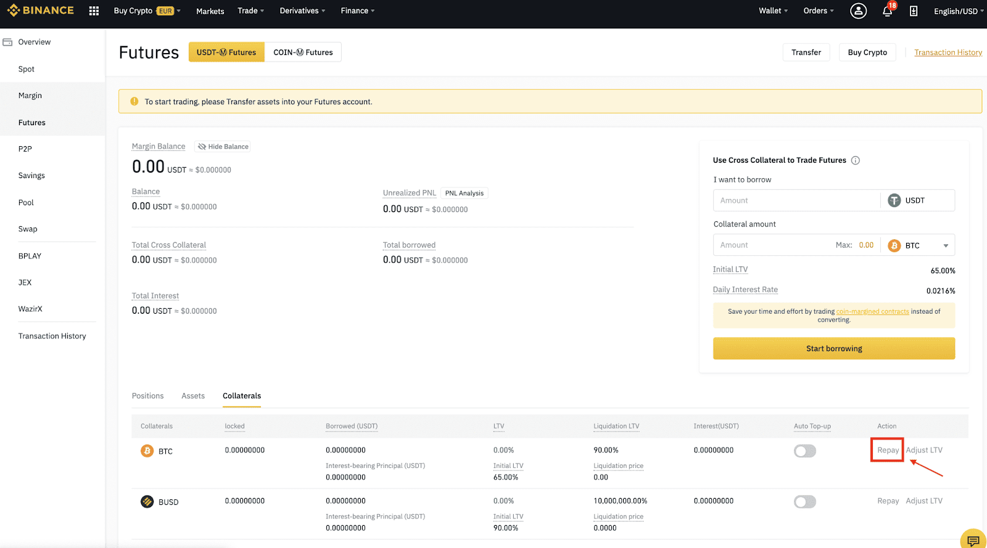Go to Margin in sidebar
The height and width of the screenshot is (548, 987).
[x=30, y=96]
